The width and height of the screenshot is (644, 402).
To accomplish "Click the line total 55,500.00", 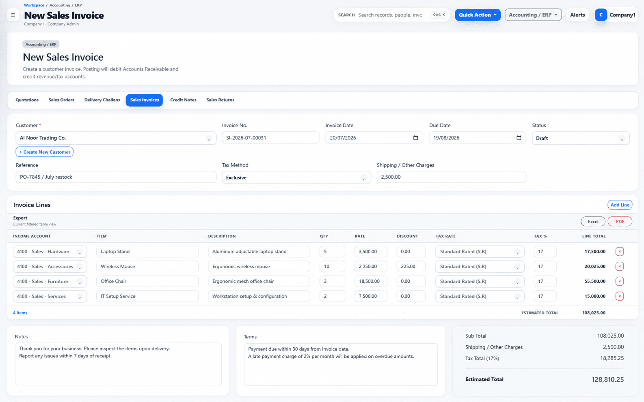I will 595,281.
